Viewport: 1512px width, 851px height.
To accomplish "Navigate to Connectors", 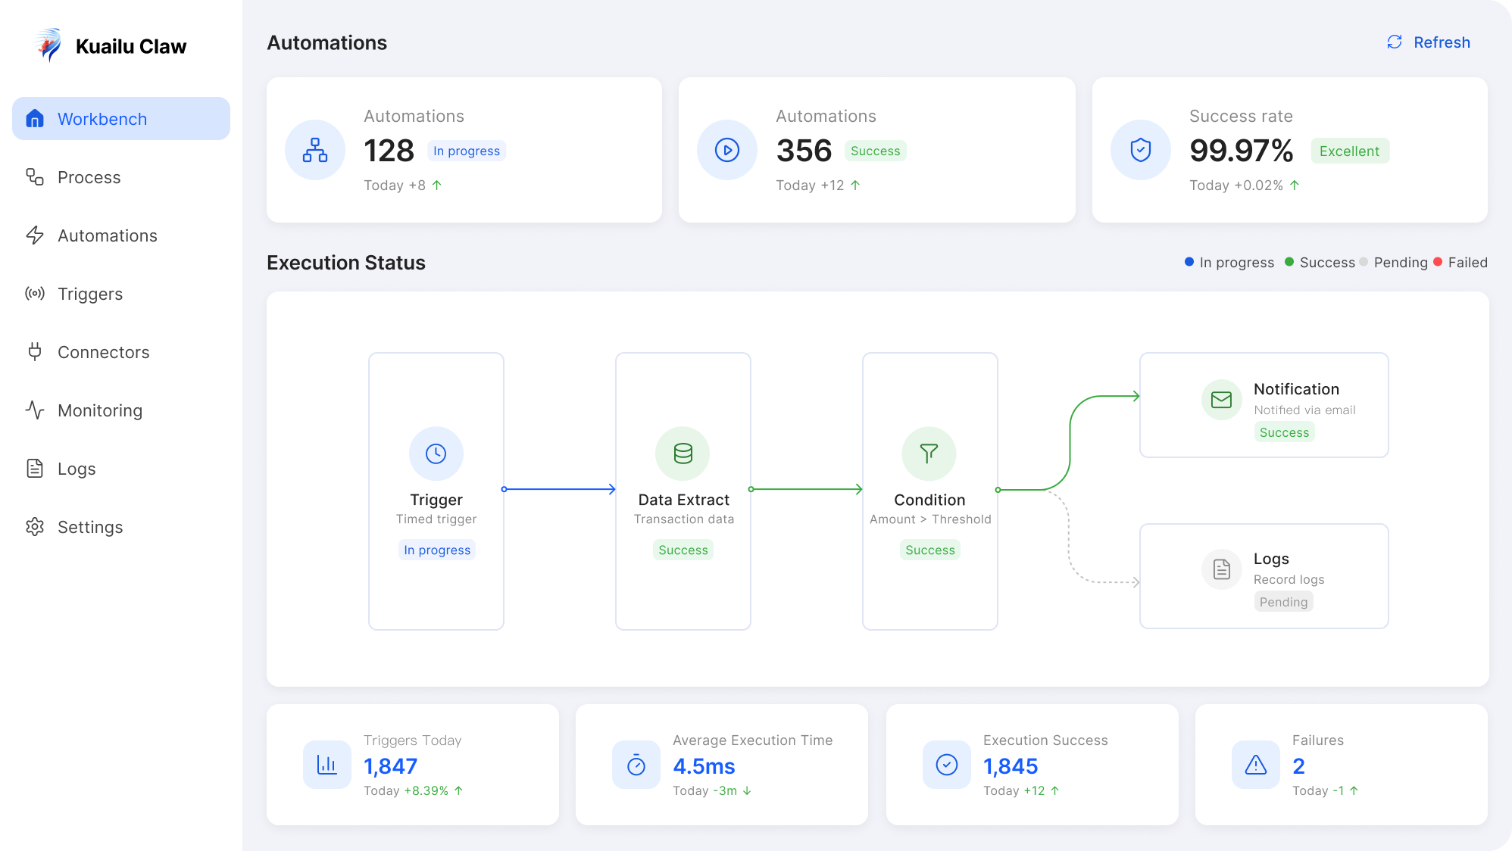I will [x=121, y=352].
